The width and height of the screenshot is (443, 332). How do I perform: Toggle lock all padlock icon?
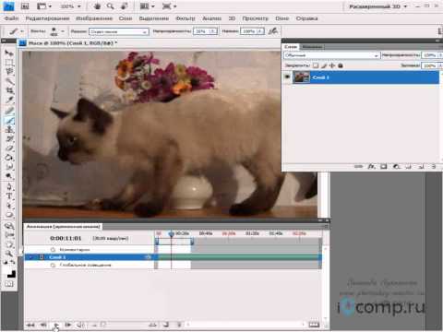341,65
